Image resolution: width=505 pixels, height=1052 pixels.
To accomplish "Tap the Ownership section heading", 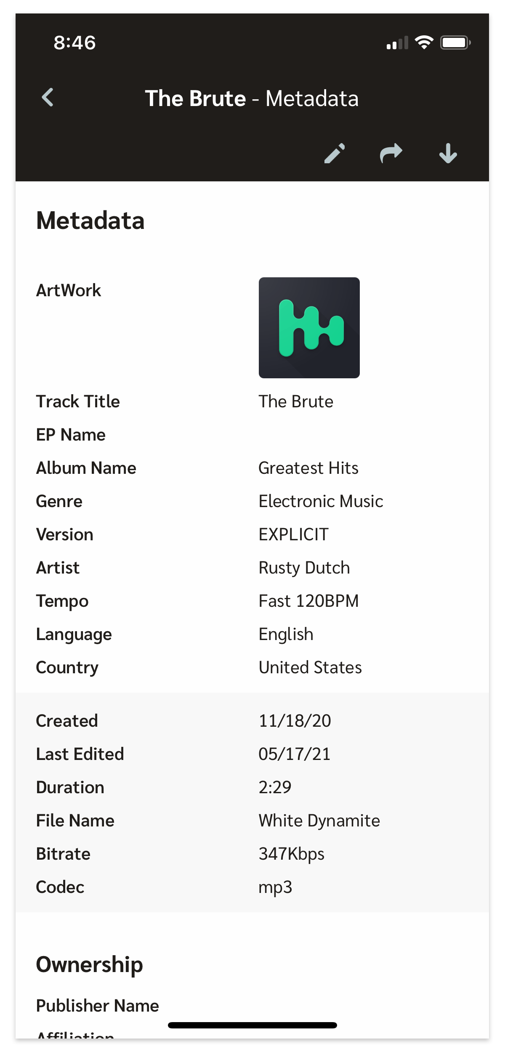I will (x=90, y=964).
